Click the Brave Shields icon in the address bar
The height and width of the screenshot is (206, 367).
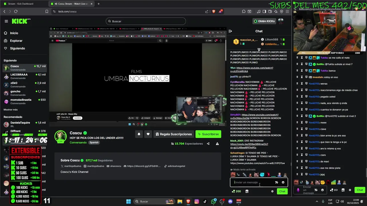pos(214,11)
